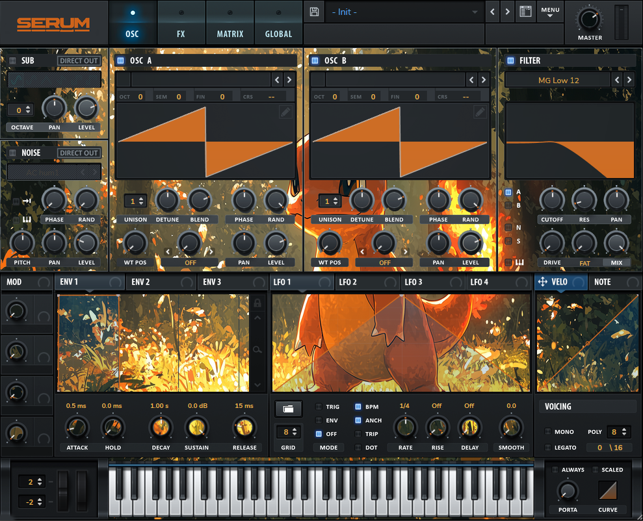Go to next preset with right arrow
The height and width of the screenshot is (521, 643).
pos(507,12)
